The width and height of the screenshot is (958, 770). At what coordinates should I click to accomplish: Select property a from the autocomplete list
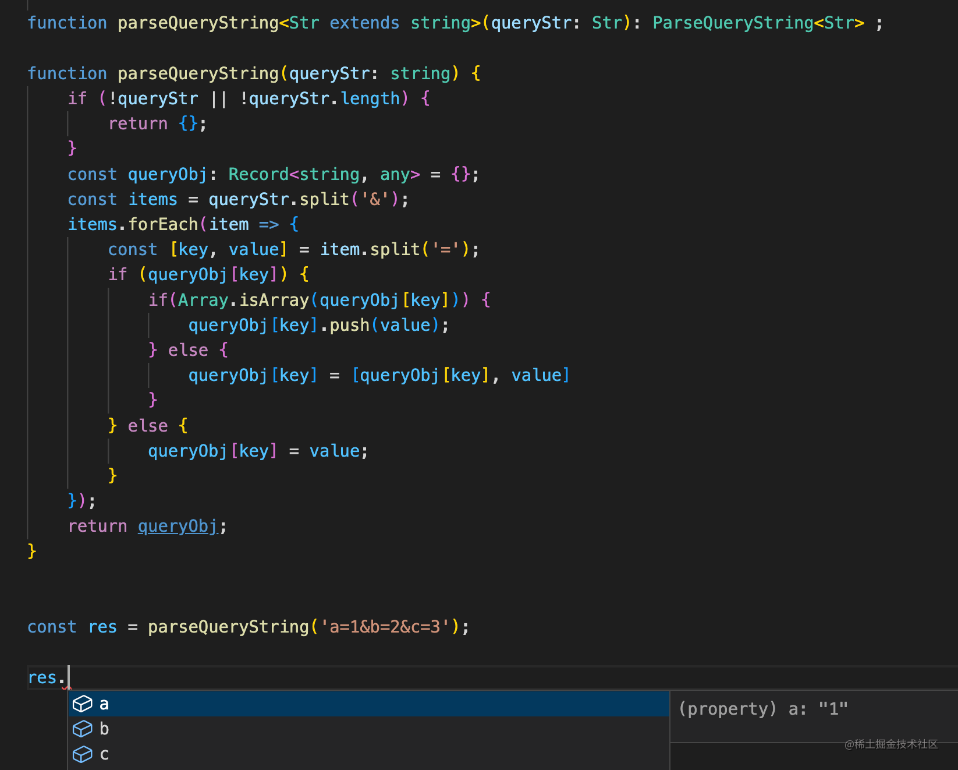pos(349,704)
